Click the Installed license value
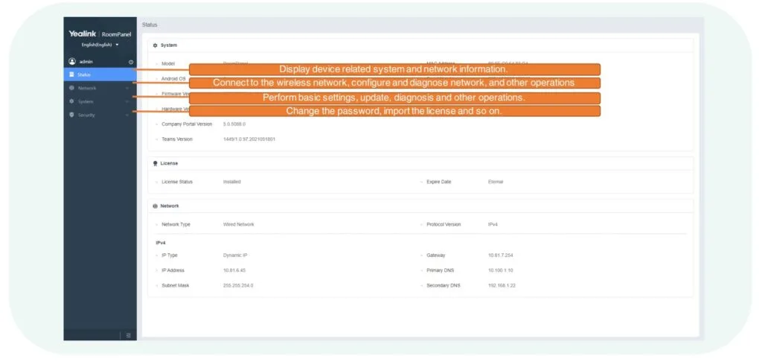The width and height of the screenshot is (762, 362). tap(232, 182)
